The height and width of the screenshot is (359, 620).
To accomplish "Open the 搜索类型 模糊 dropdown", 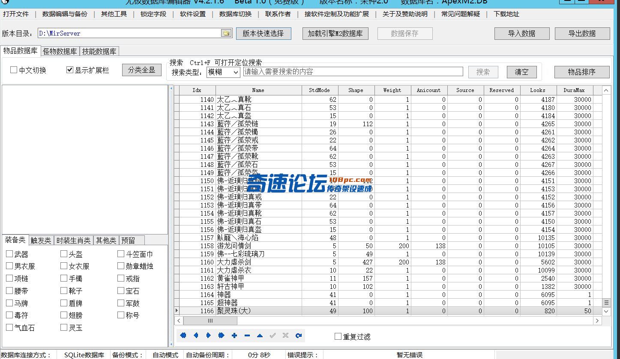I will [x=223, y=72].
